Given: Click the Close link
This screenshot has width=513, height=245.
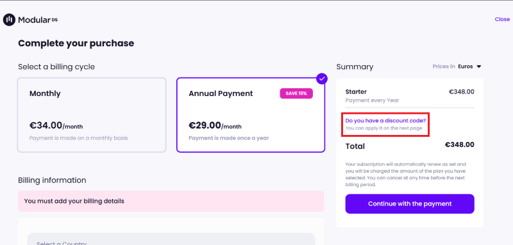Looking at the screenshot, I should (502, 19).
